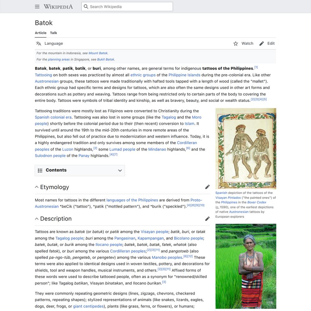Follow the planning areas link

click(x=59, y=59)
